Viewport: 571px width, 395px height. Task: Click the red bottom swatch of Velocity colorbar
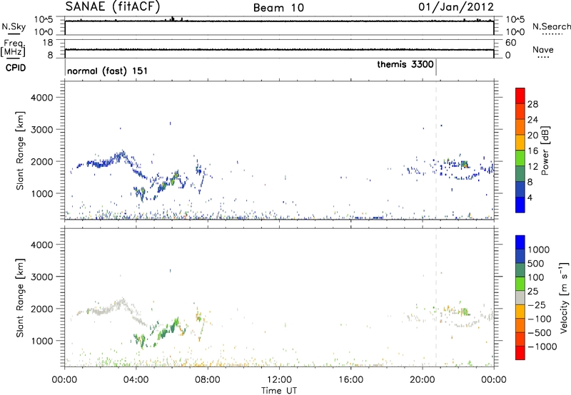click(x=520, y=353)
